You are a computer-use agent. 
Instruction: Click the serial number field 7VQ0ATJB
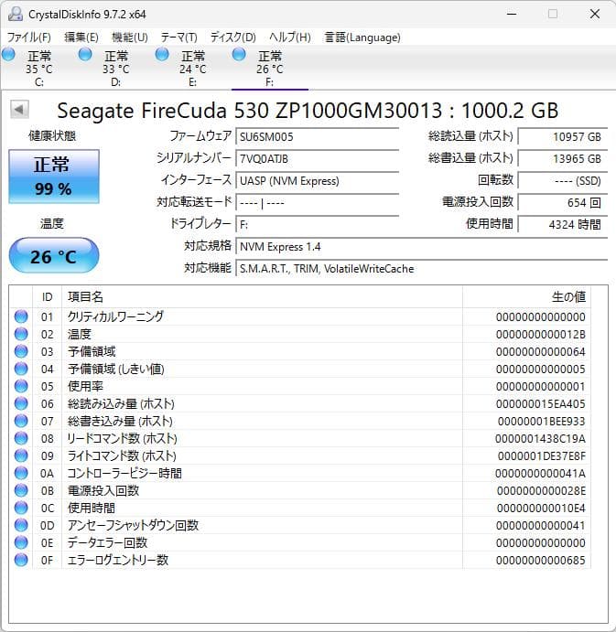pyautogui.click(x=318, y=158)
